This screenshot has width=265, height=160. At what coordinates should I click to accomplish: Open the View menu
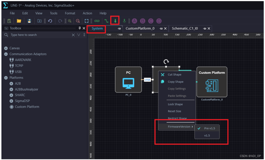pyautogui.click(x=39, y=13)
